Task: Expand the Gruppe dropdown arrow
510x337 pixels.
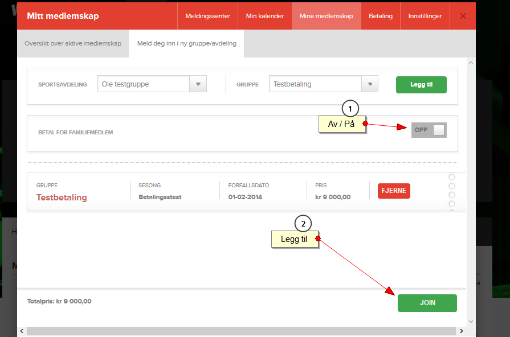Action: tap(370, 84)
